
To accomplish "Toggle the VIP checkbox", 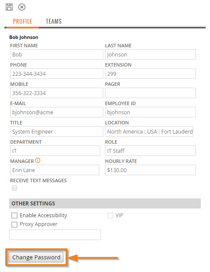I will (x=110, y=215).
